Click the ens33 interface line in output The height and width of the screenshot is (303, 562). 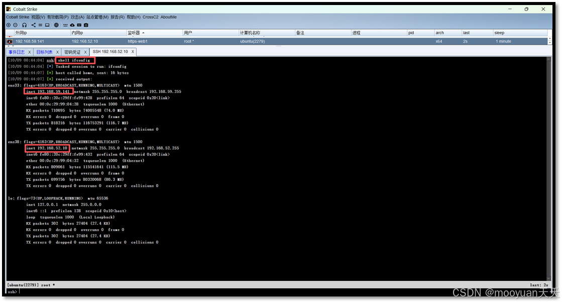pyautogui.click(x=75, y=85)
